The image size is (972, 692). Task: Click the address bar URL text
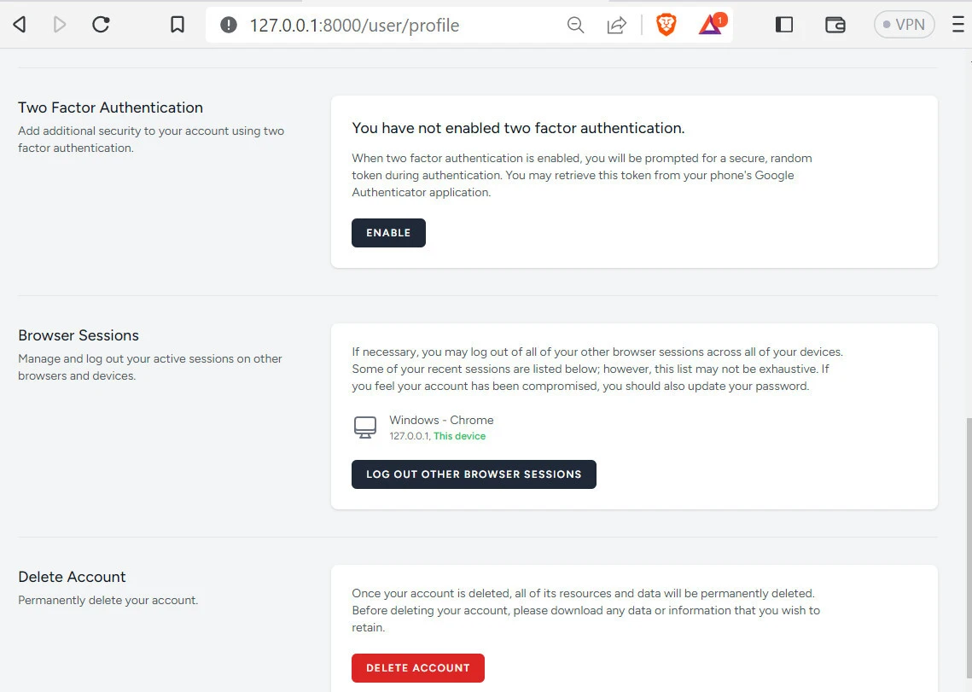pyautogui.click(x=354, y=26)
